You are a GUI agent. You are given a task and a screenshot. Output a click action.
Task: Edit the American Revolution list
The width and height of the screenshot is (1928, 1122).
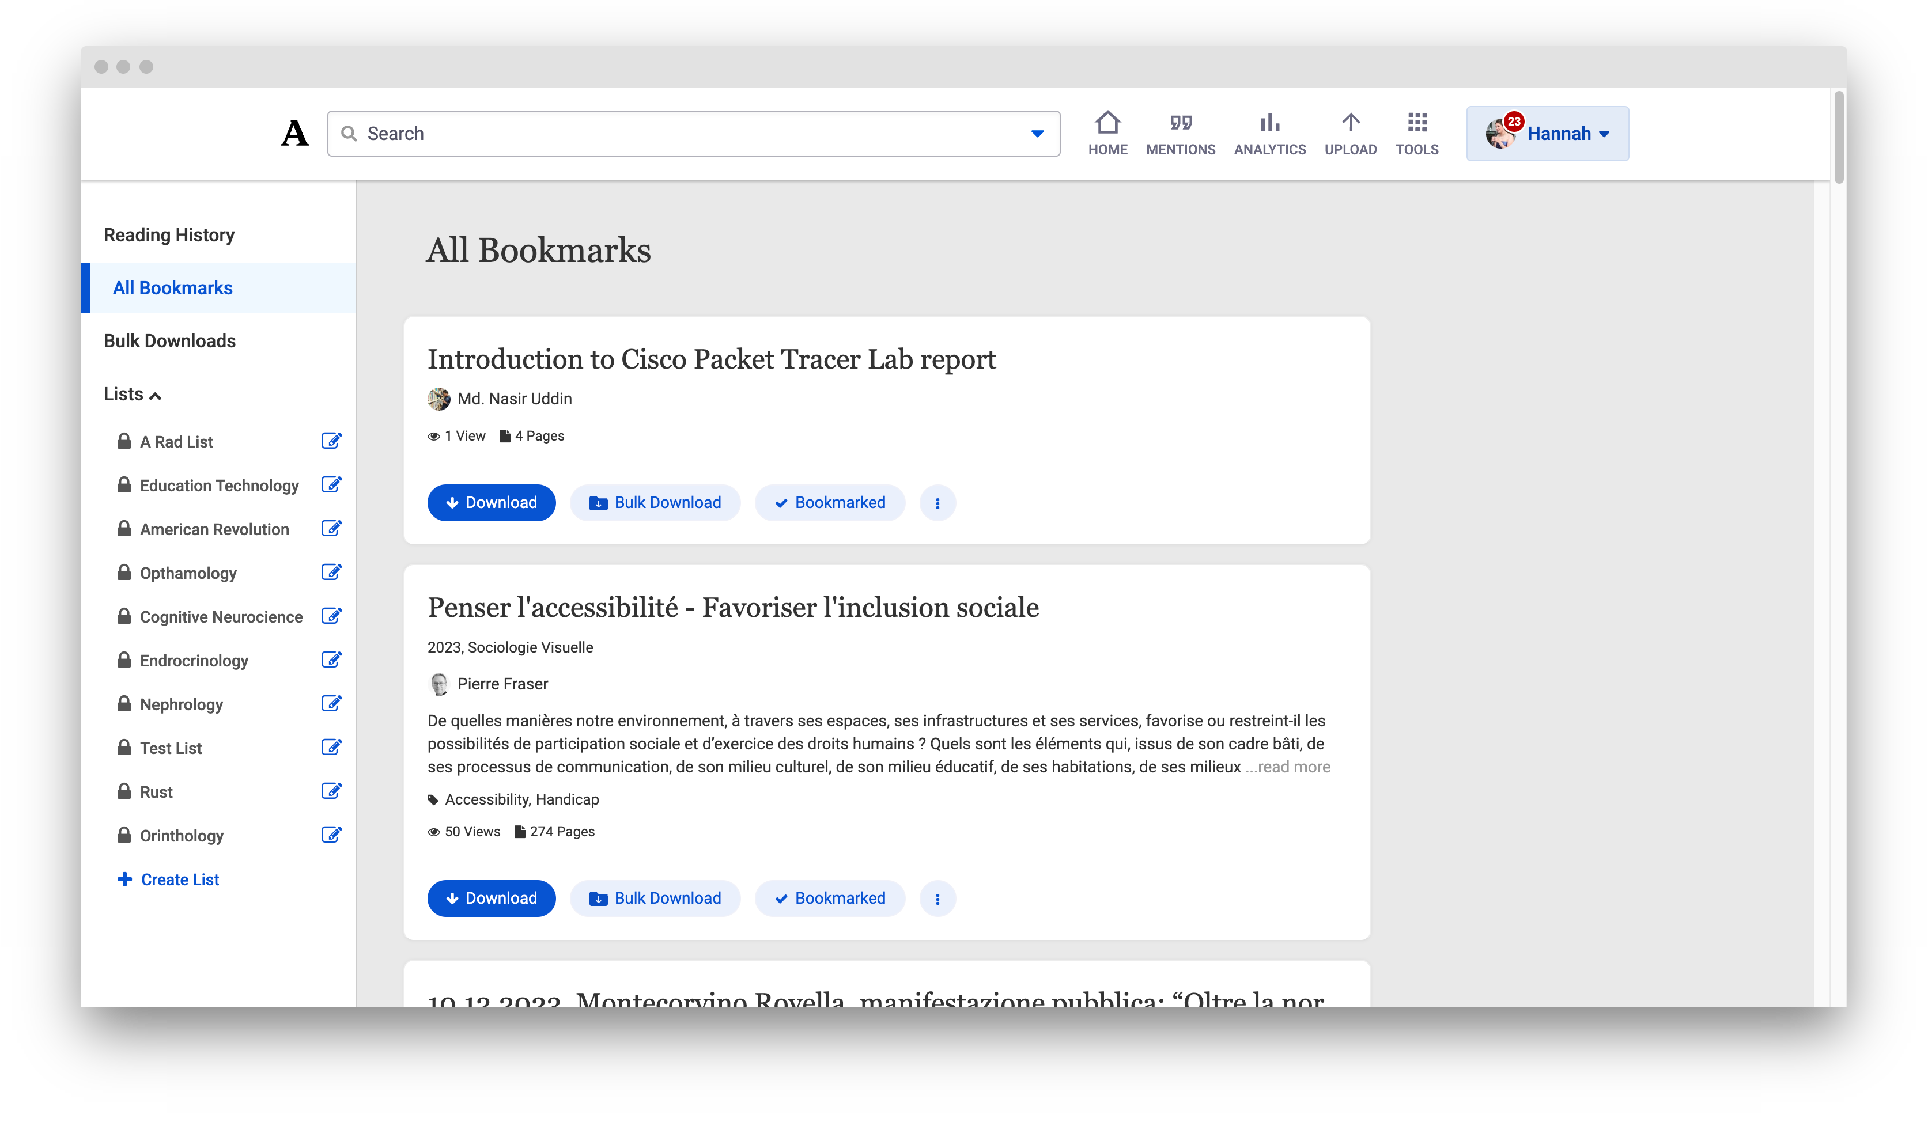tap(331, 529)
